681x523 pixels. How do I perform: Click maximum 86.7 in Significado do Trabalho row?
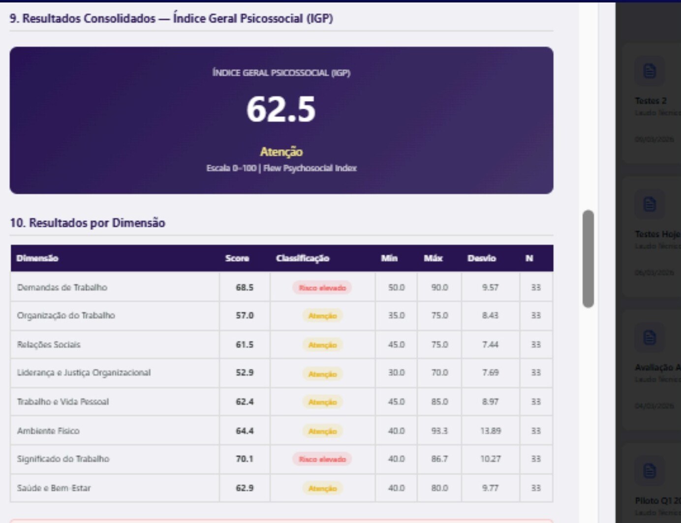tap(439, 459)
